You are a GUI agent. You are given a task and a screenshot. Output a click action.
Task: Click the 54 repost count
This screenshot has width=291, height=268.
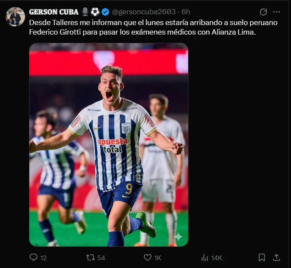point(101,258)
